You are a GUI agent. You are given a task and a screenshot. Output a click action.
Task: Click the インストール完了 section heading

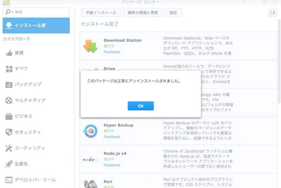coord(99,24)
